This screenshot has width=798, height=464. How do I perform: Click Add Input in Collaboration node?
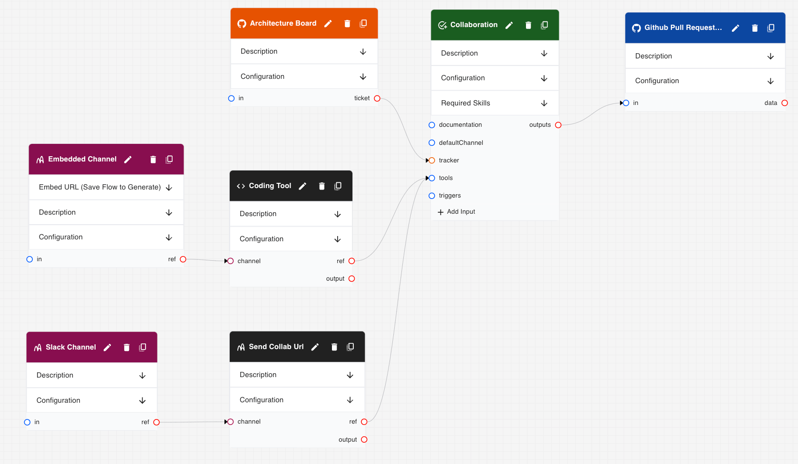(x=457, y=212)
